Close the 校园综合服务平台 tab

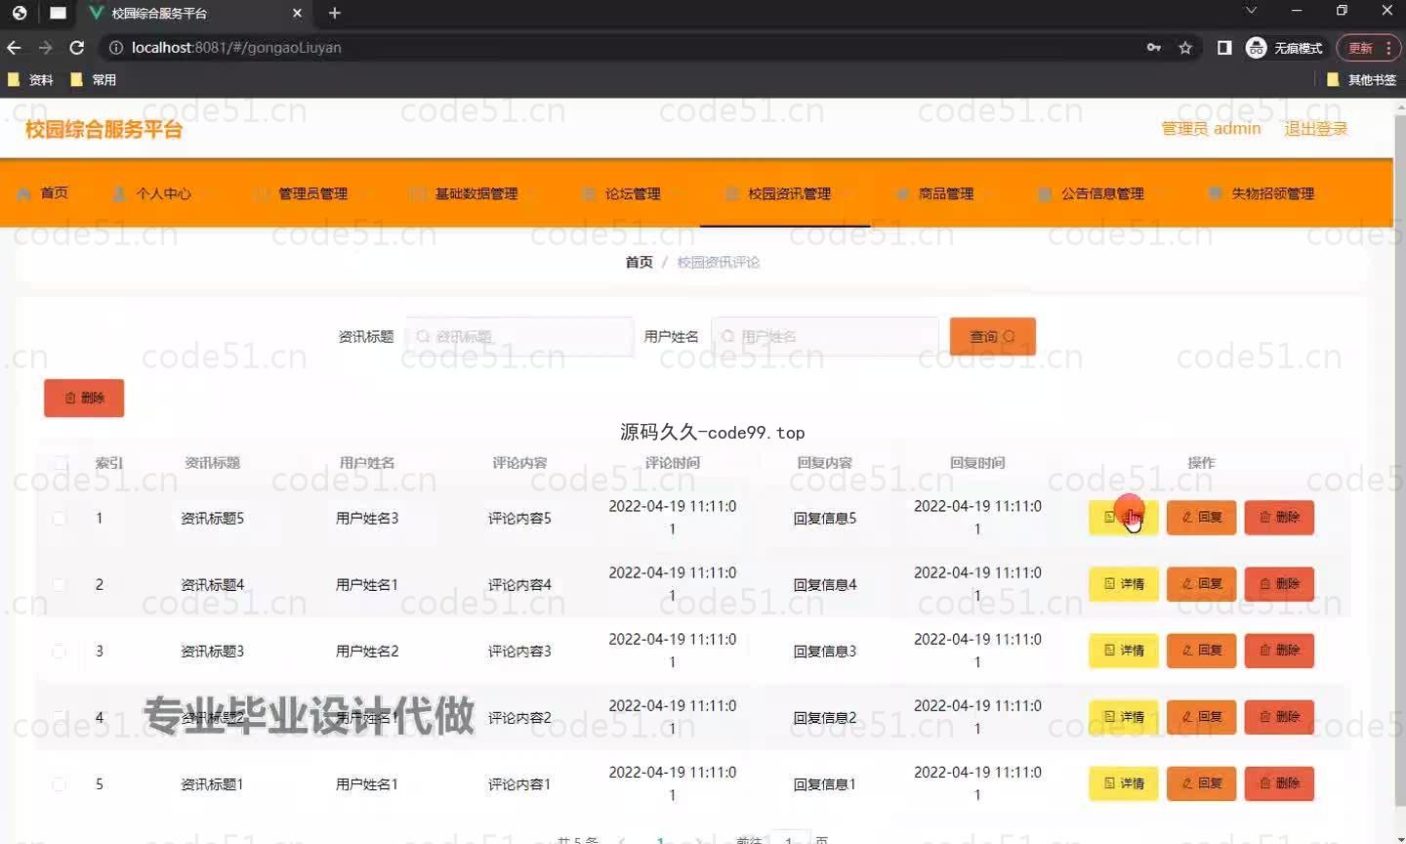coord(298,13)
